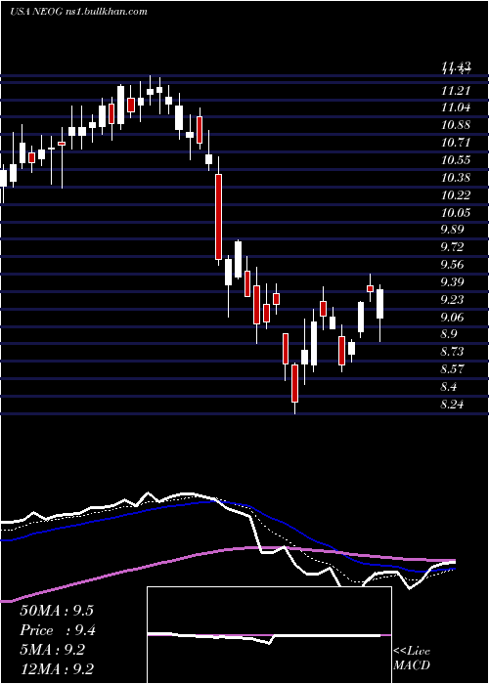Select the 12MA : 9.2 legend entry
The width and height of the screenshot is (489, 684).
click(57, 669)
